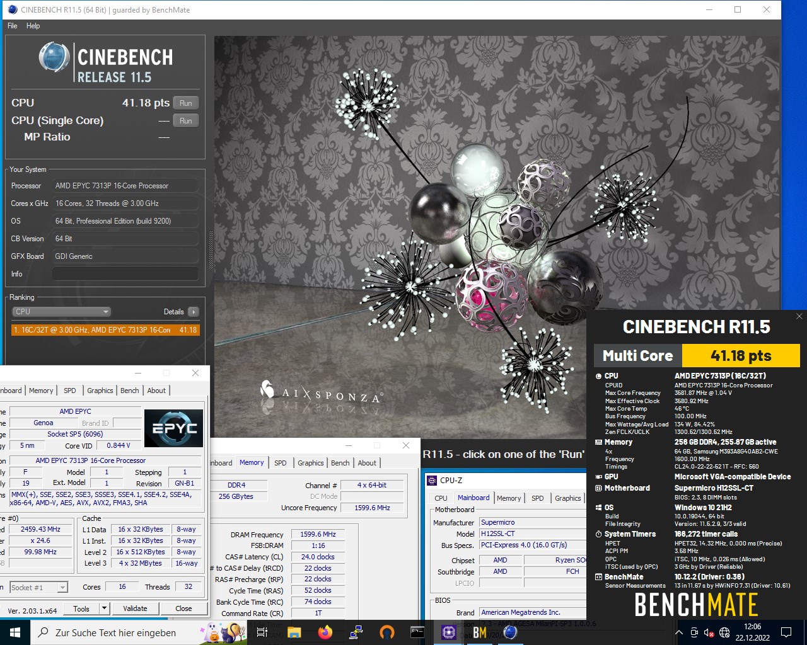This screenshot has width=807, height=645.
Task: Click the Cinebench sphere logo
Action: [54, 57]
